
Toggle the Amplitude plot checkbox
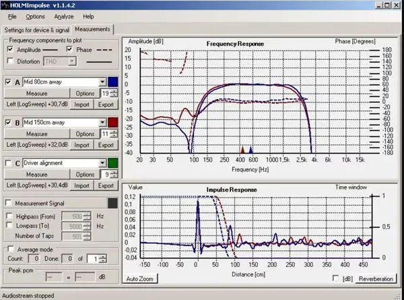pos(10,49)
